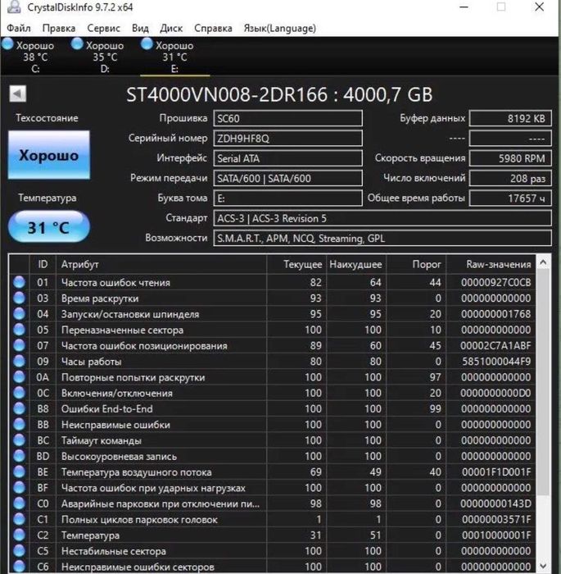Click the previous disk arrow button
The width and height of the screenshot is (561, 574).
click(18, 93)
